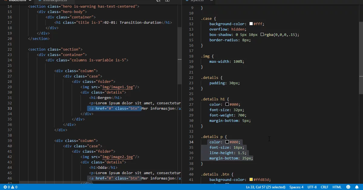
Task: Click the '.details .btn {' selector
Action: click(x=217, y=174)
